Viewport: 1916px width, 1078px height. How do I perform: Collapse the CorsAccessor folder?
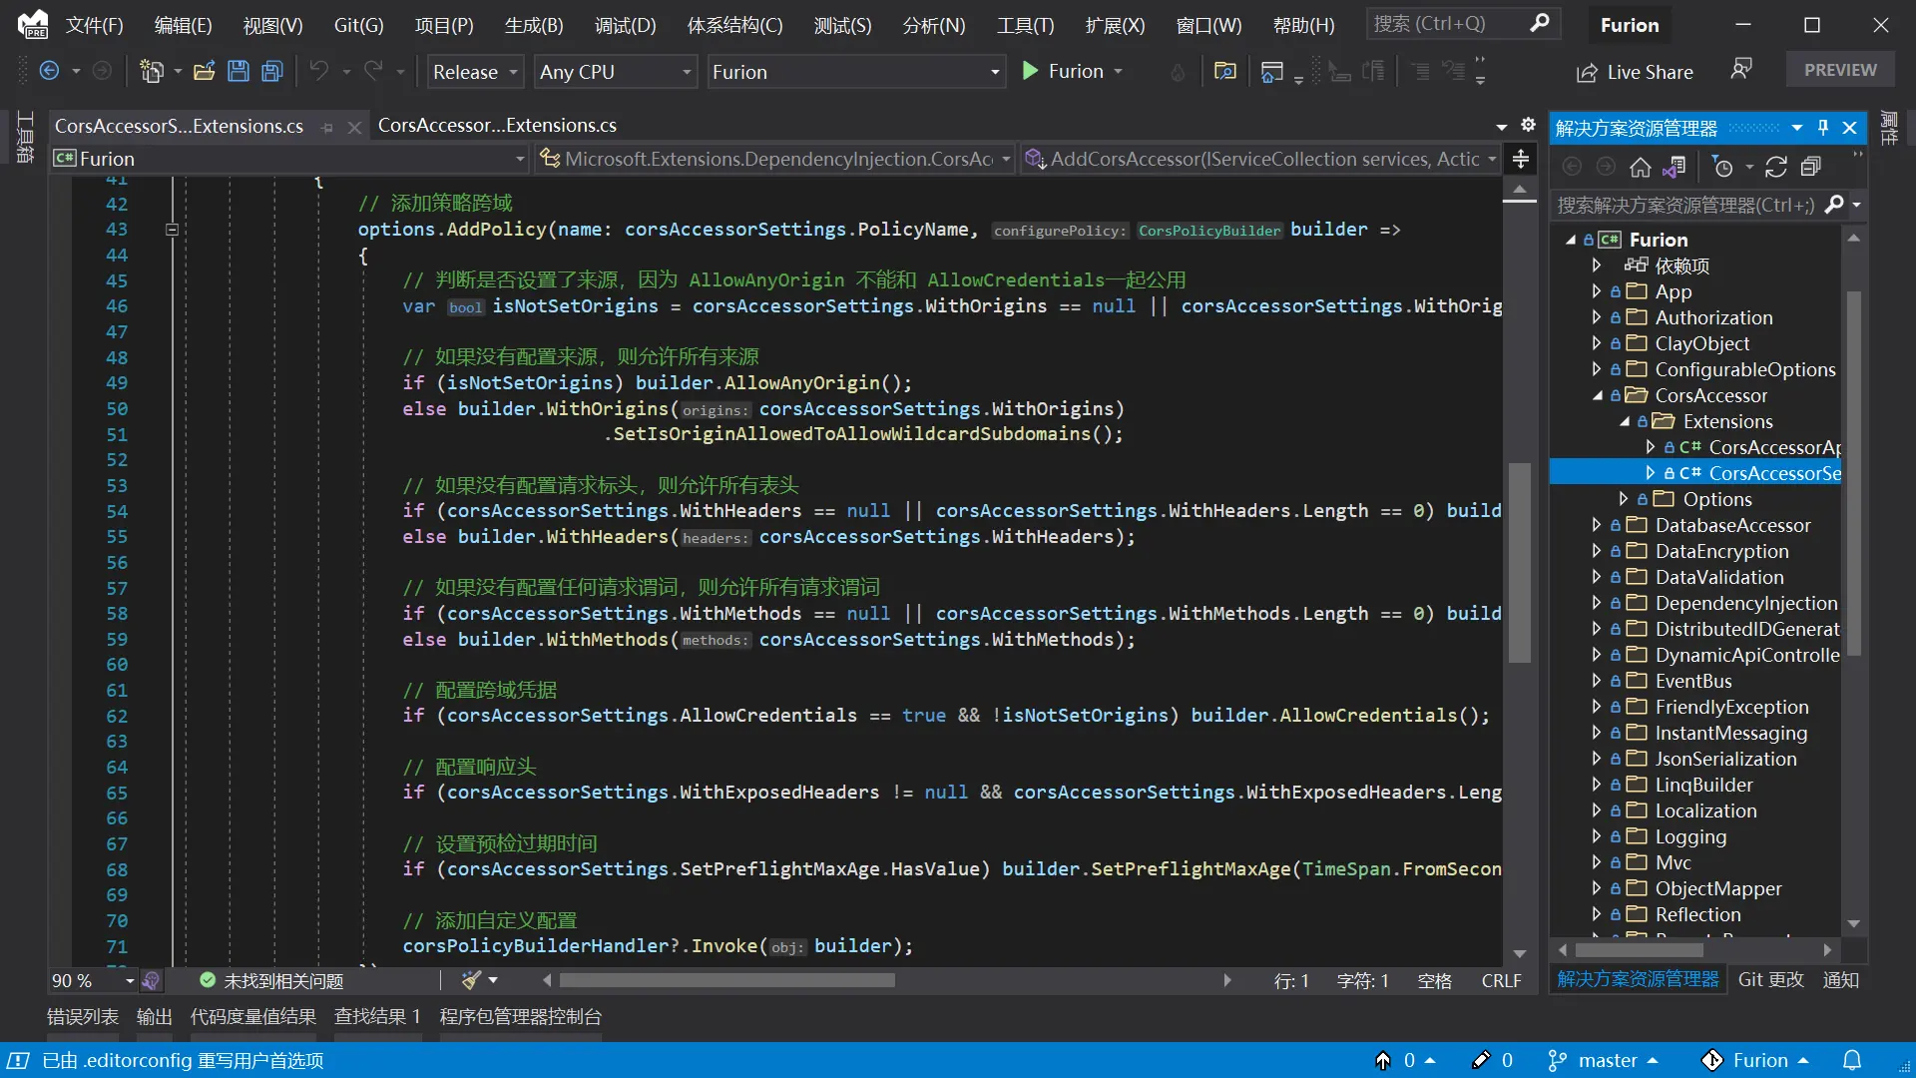(1597, 395)
